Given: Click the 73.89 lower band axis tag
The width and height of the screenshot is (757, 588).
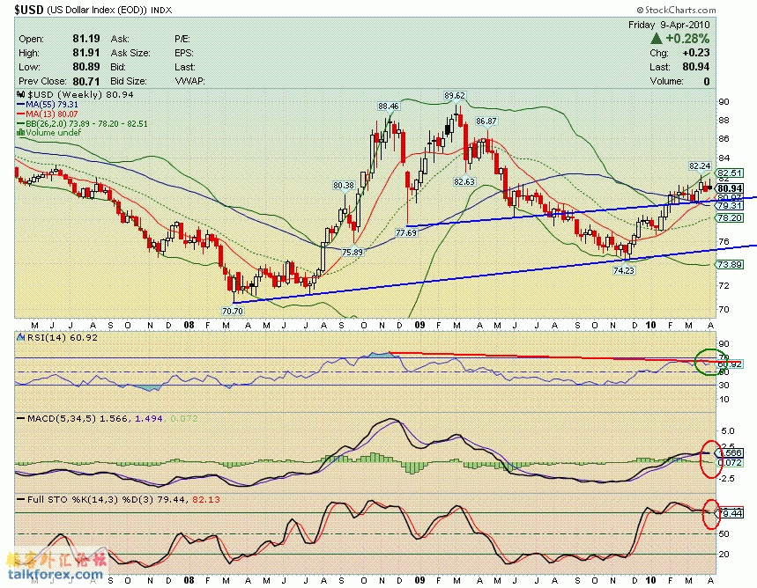Looking at the screenshot, I should pos(730,264).
